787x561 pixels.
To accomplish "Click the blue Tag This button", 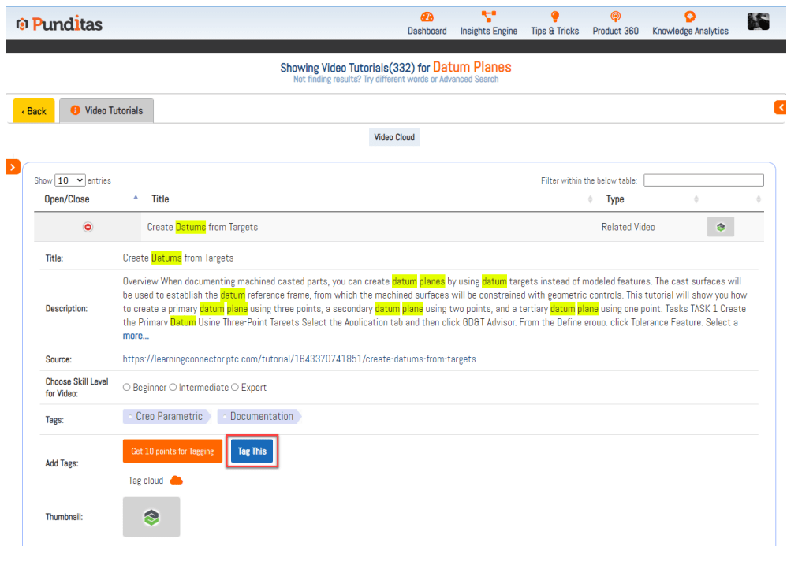I will pyautogui.click(x=252, y=451).
